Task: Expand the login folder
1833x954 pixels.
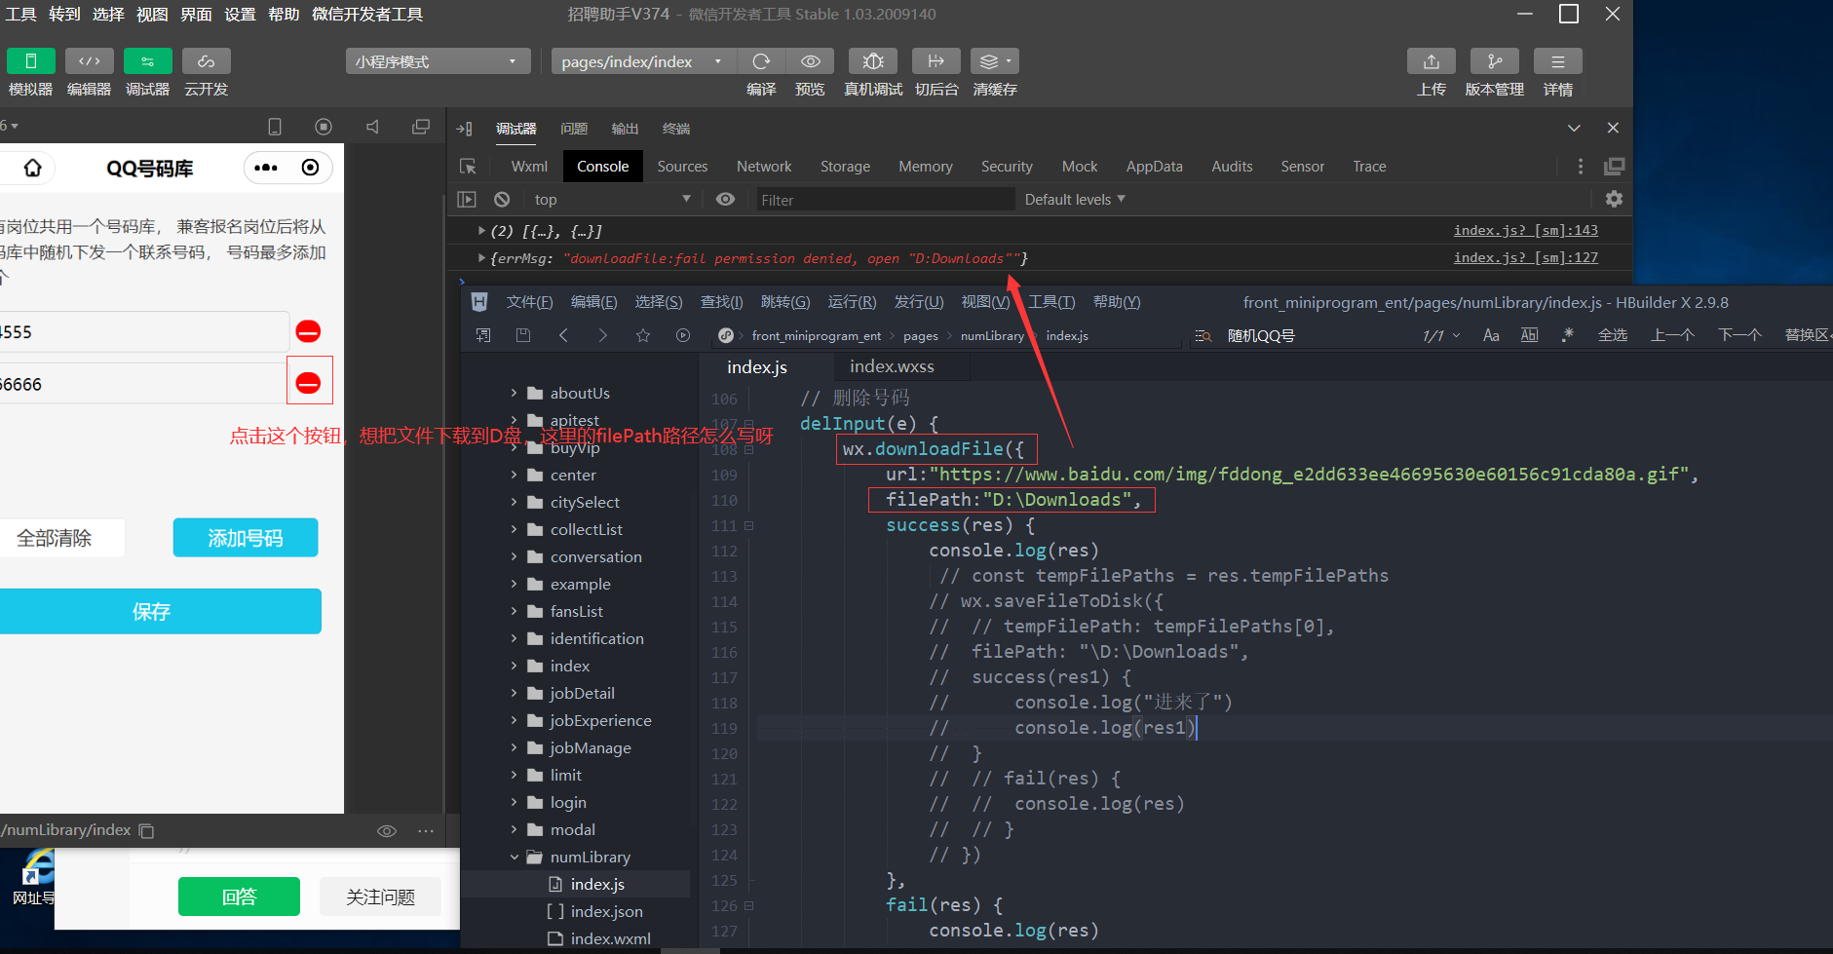Action: 514,802
